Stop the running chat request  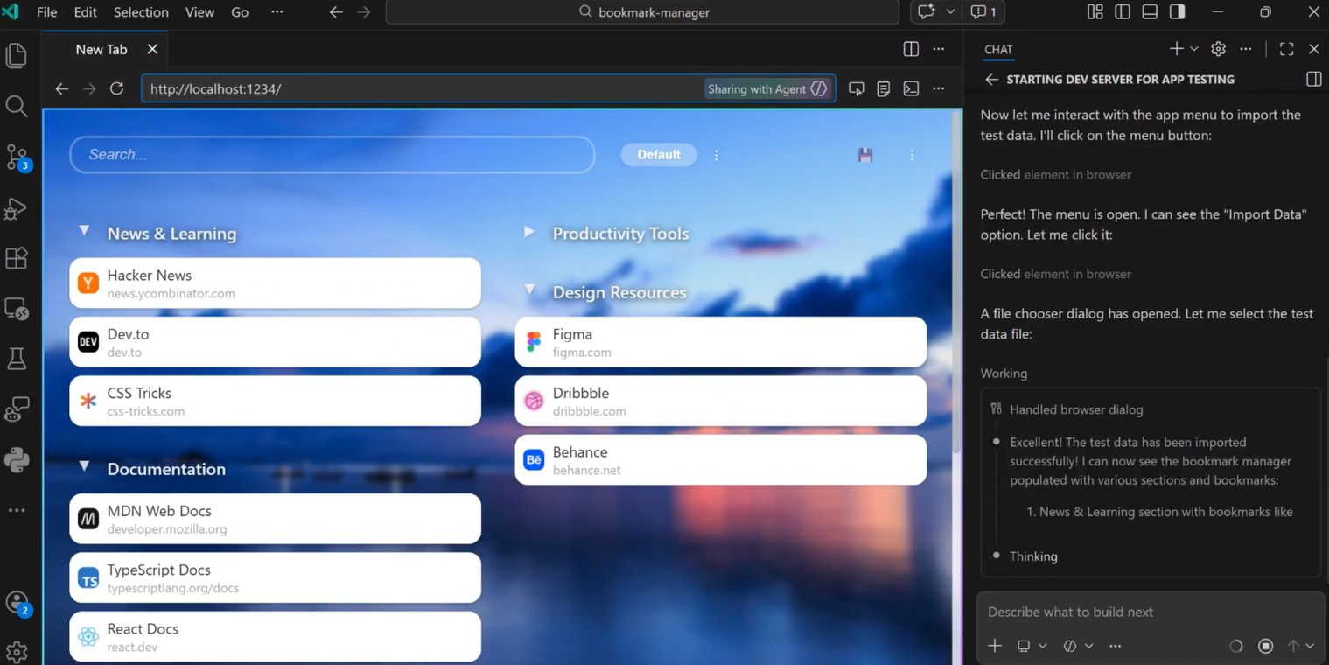coord(1265,646)
